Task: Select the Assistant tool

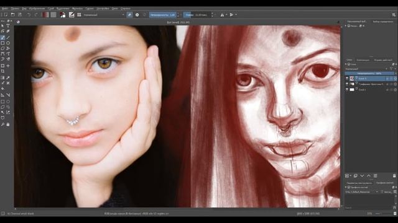Action: [2, 95]
